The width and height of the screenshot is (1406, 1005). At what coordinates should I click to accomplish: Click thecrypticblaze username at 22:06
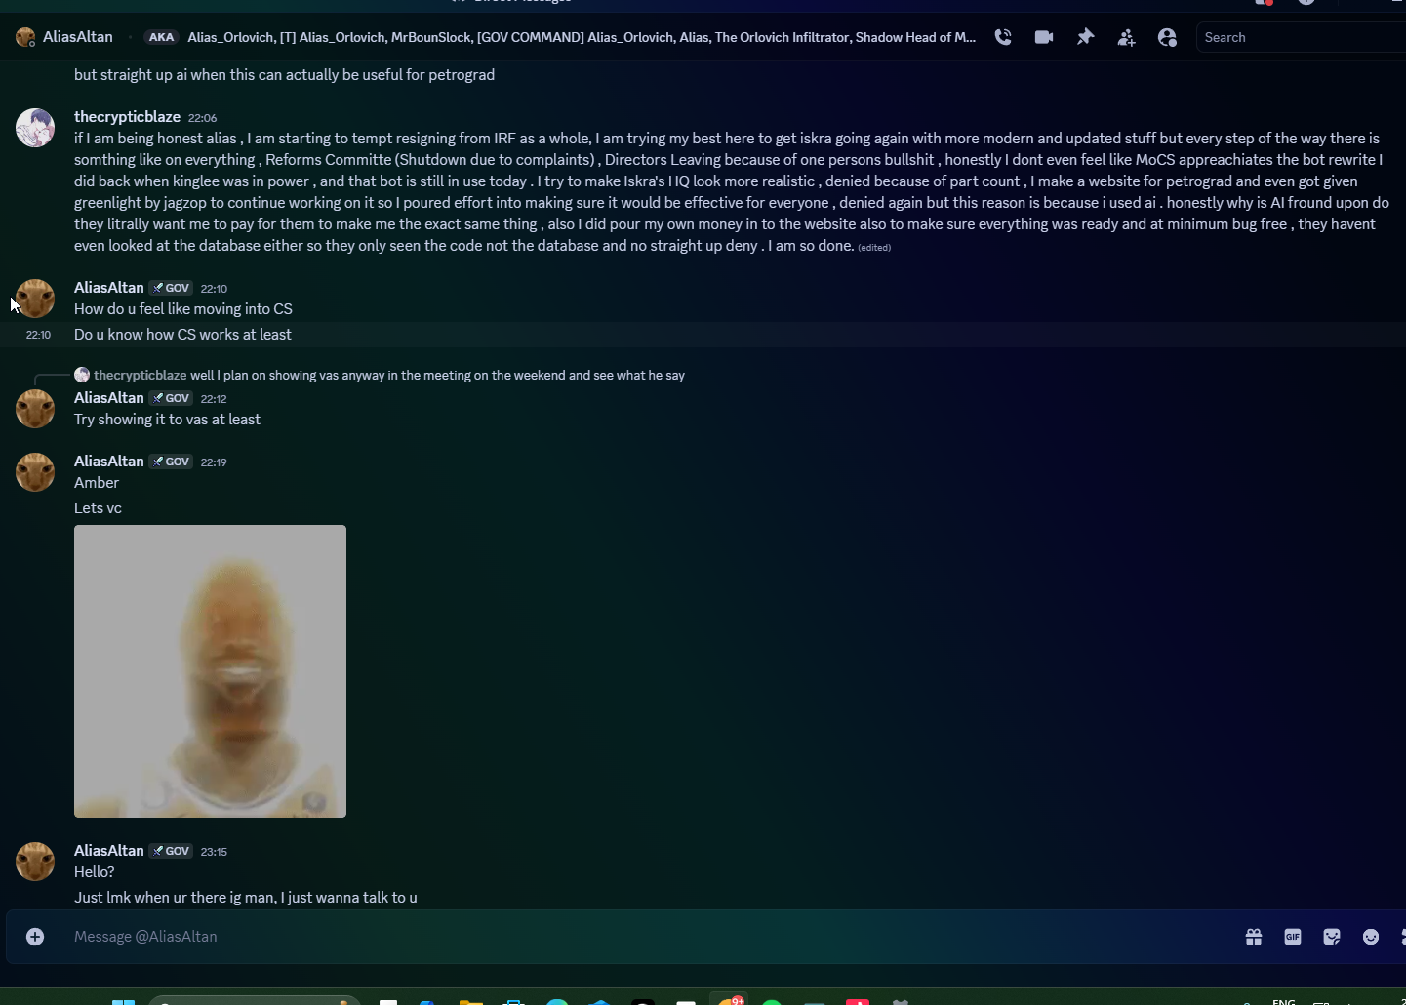pyautogui.click(x=127, y=117)
